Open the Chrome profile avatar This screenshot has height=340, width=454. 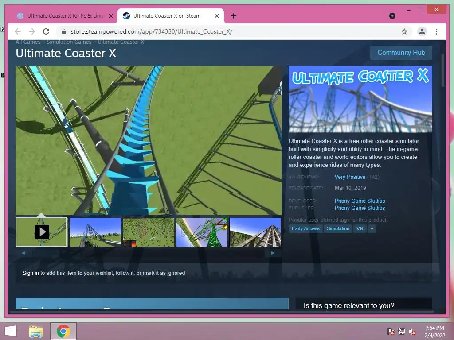(x=422, y=31)
